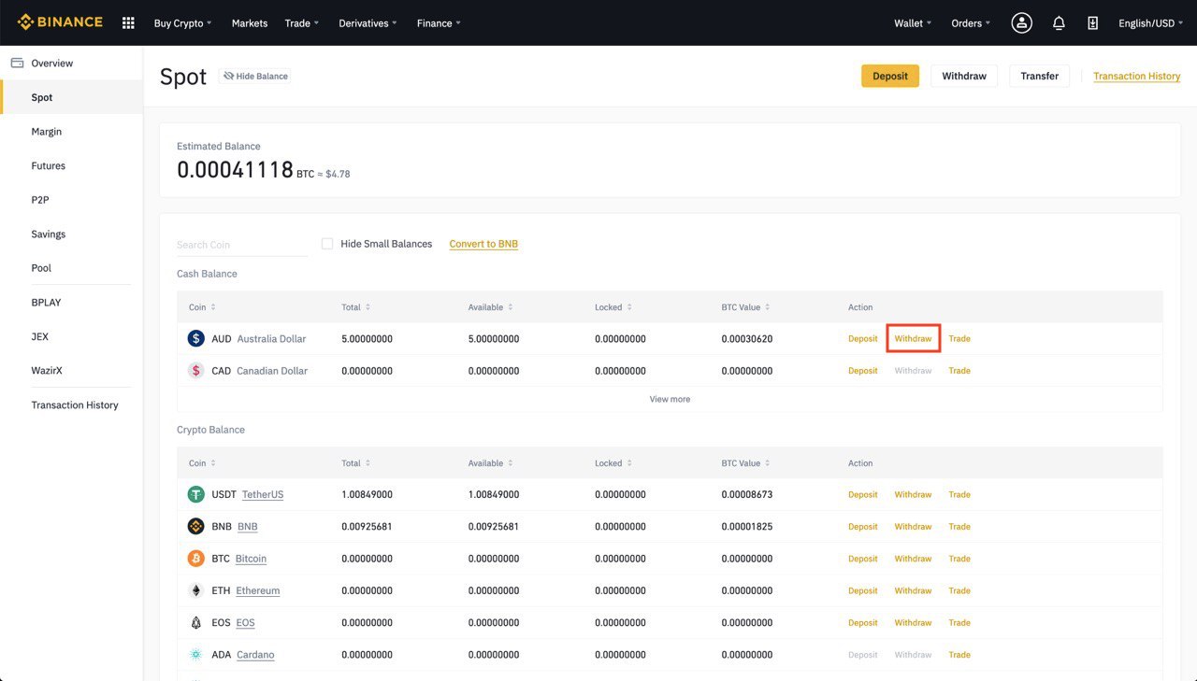Click the Ethereum coin icon
Image resolution: width=1197 pixels, height=681 pixels.
(195, 590)
